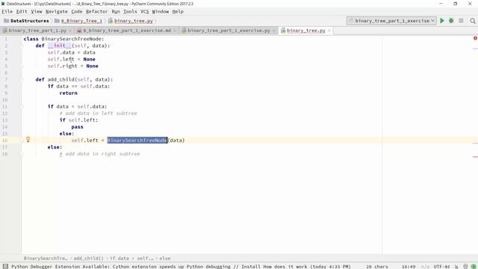
Task: Select the binary_tree.py editor tab
Action: click(305, 31)
